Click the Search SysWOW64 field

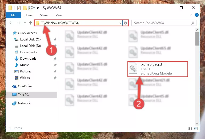(164, 23)
